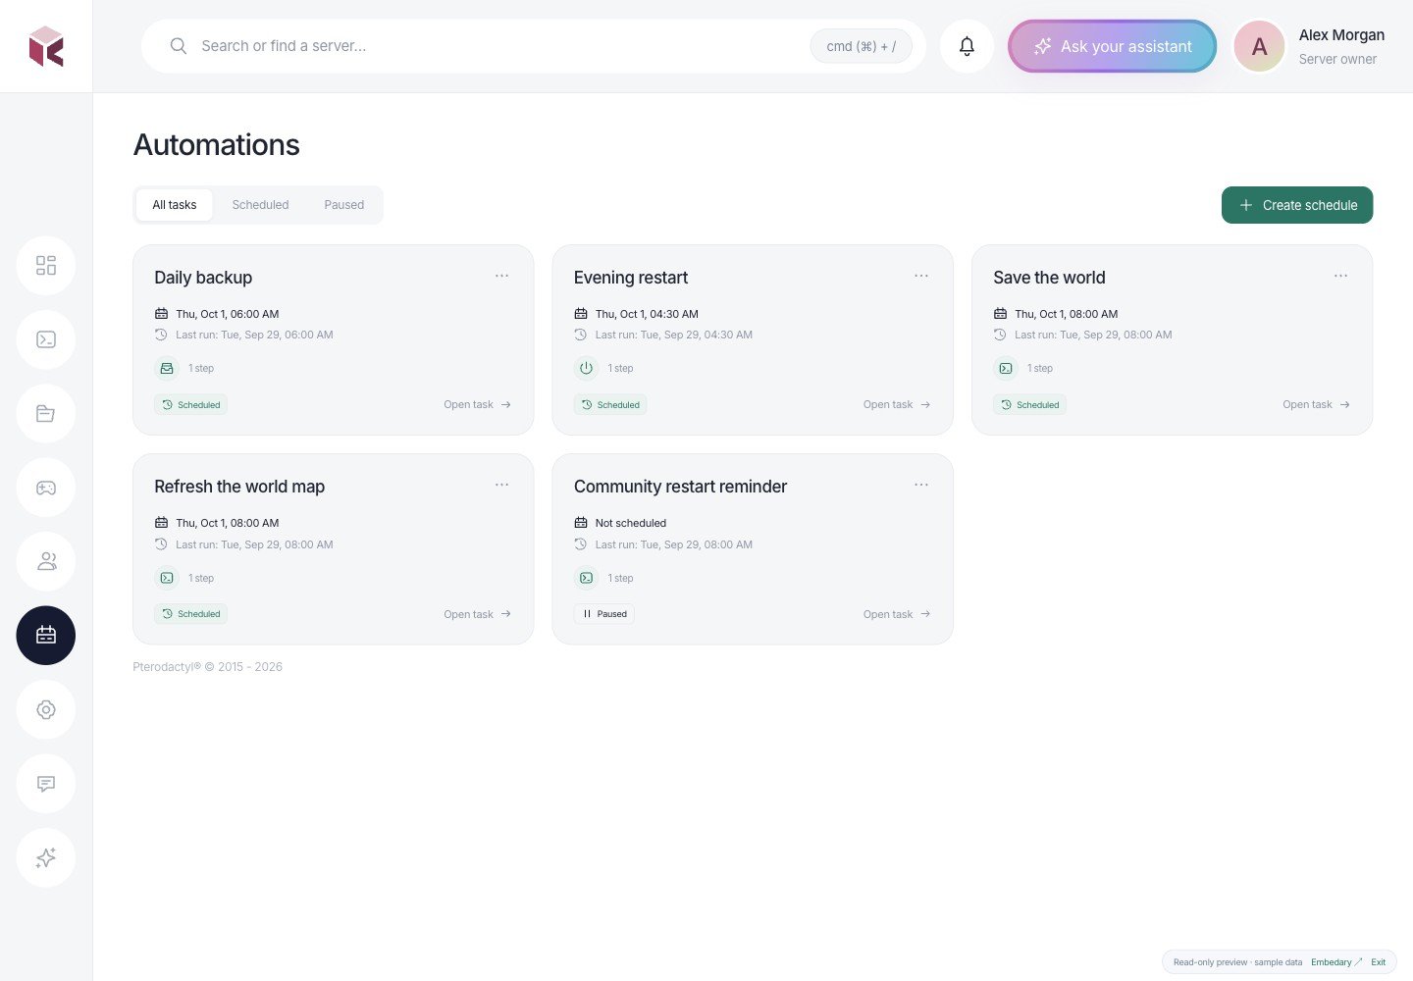Click the Embedary link in preview bar
This screenshot has width=1413, height=981.
(x=1336, y=962)
